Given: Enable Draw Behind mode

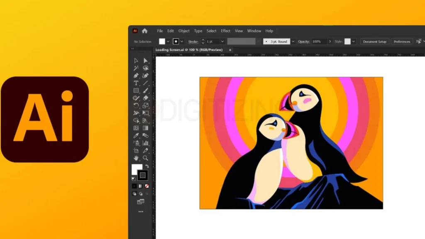Looking at the screenshot, I should [x=141, y=194].
